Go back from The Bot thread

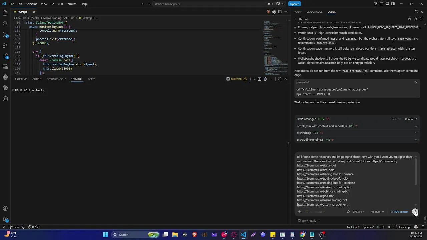pos(295,19)
